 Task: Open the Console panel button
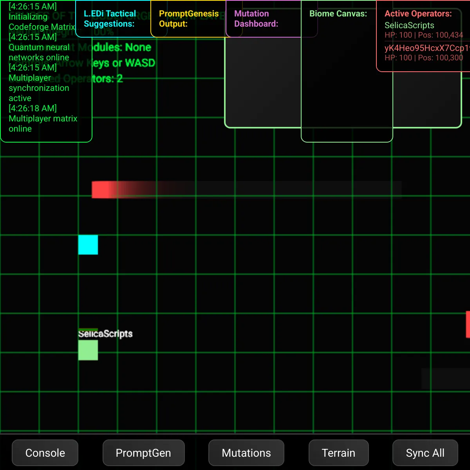click(45, 453)
